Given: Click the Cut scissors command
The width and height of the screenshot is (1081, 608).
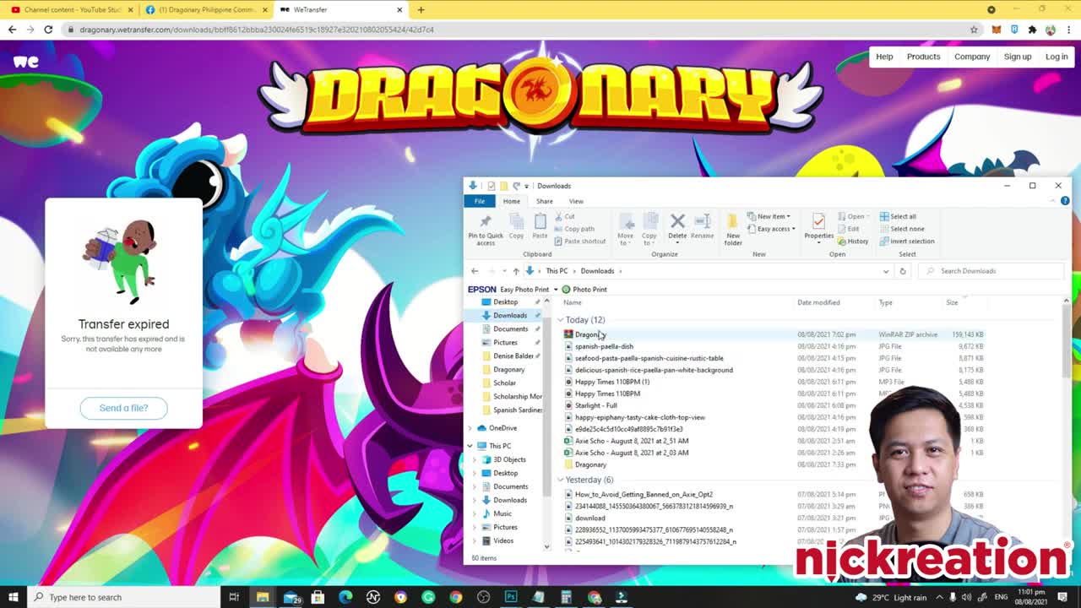Looking at the screenshot, I should pos(565,216).
